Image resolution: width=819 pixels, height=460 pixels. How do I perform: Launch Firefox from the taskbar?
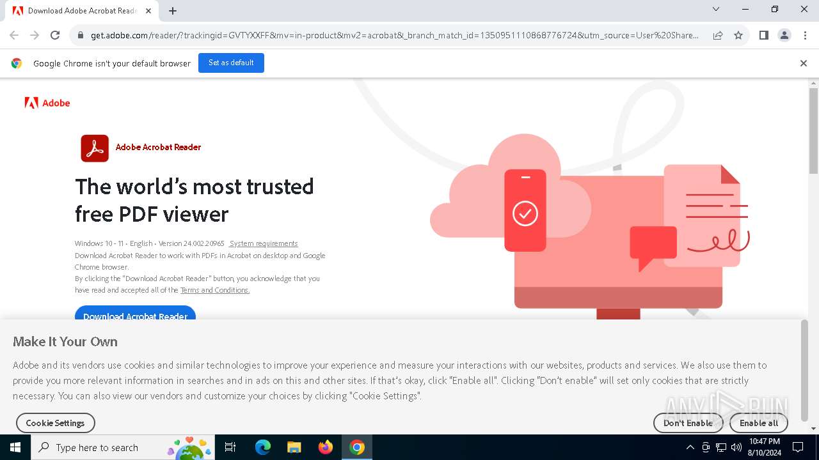(326, 447)
